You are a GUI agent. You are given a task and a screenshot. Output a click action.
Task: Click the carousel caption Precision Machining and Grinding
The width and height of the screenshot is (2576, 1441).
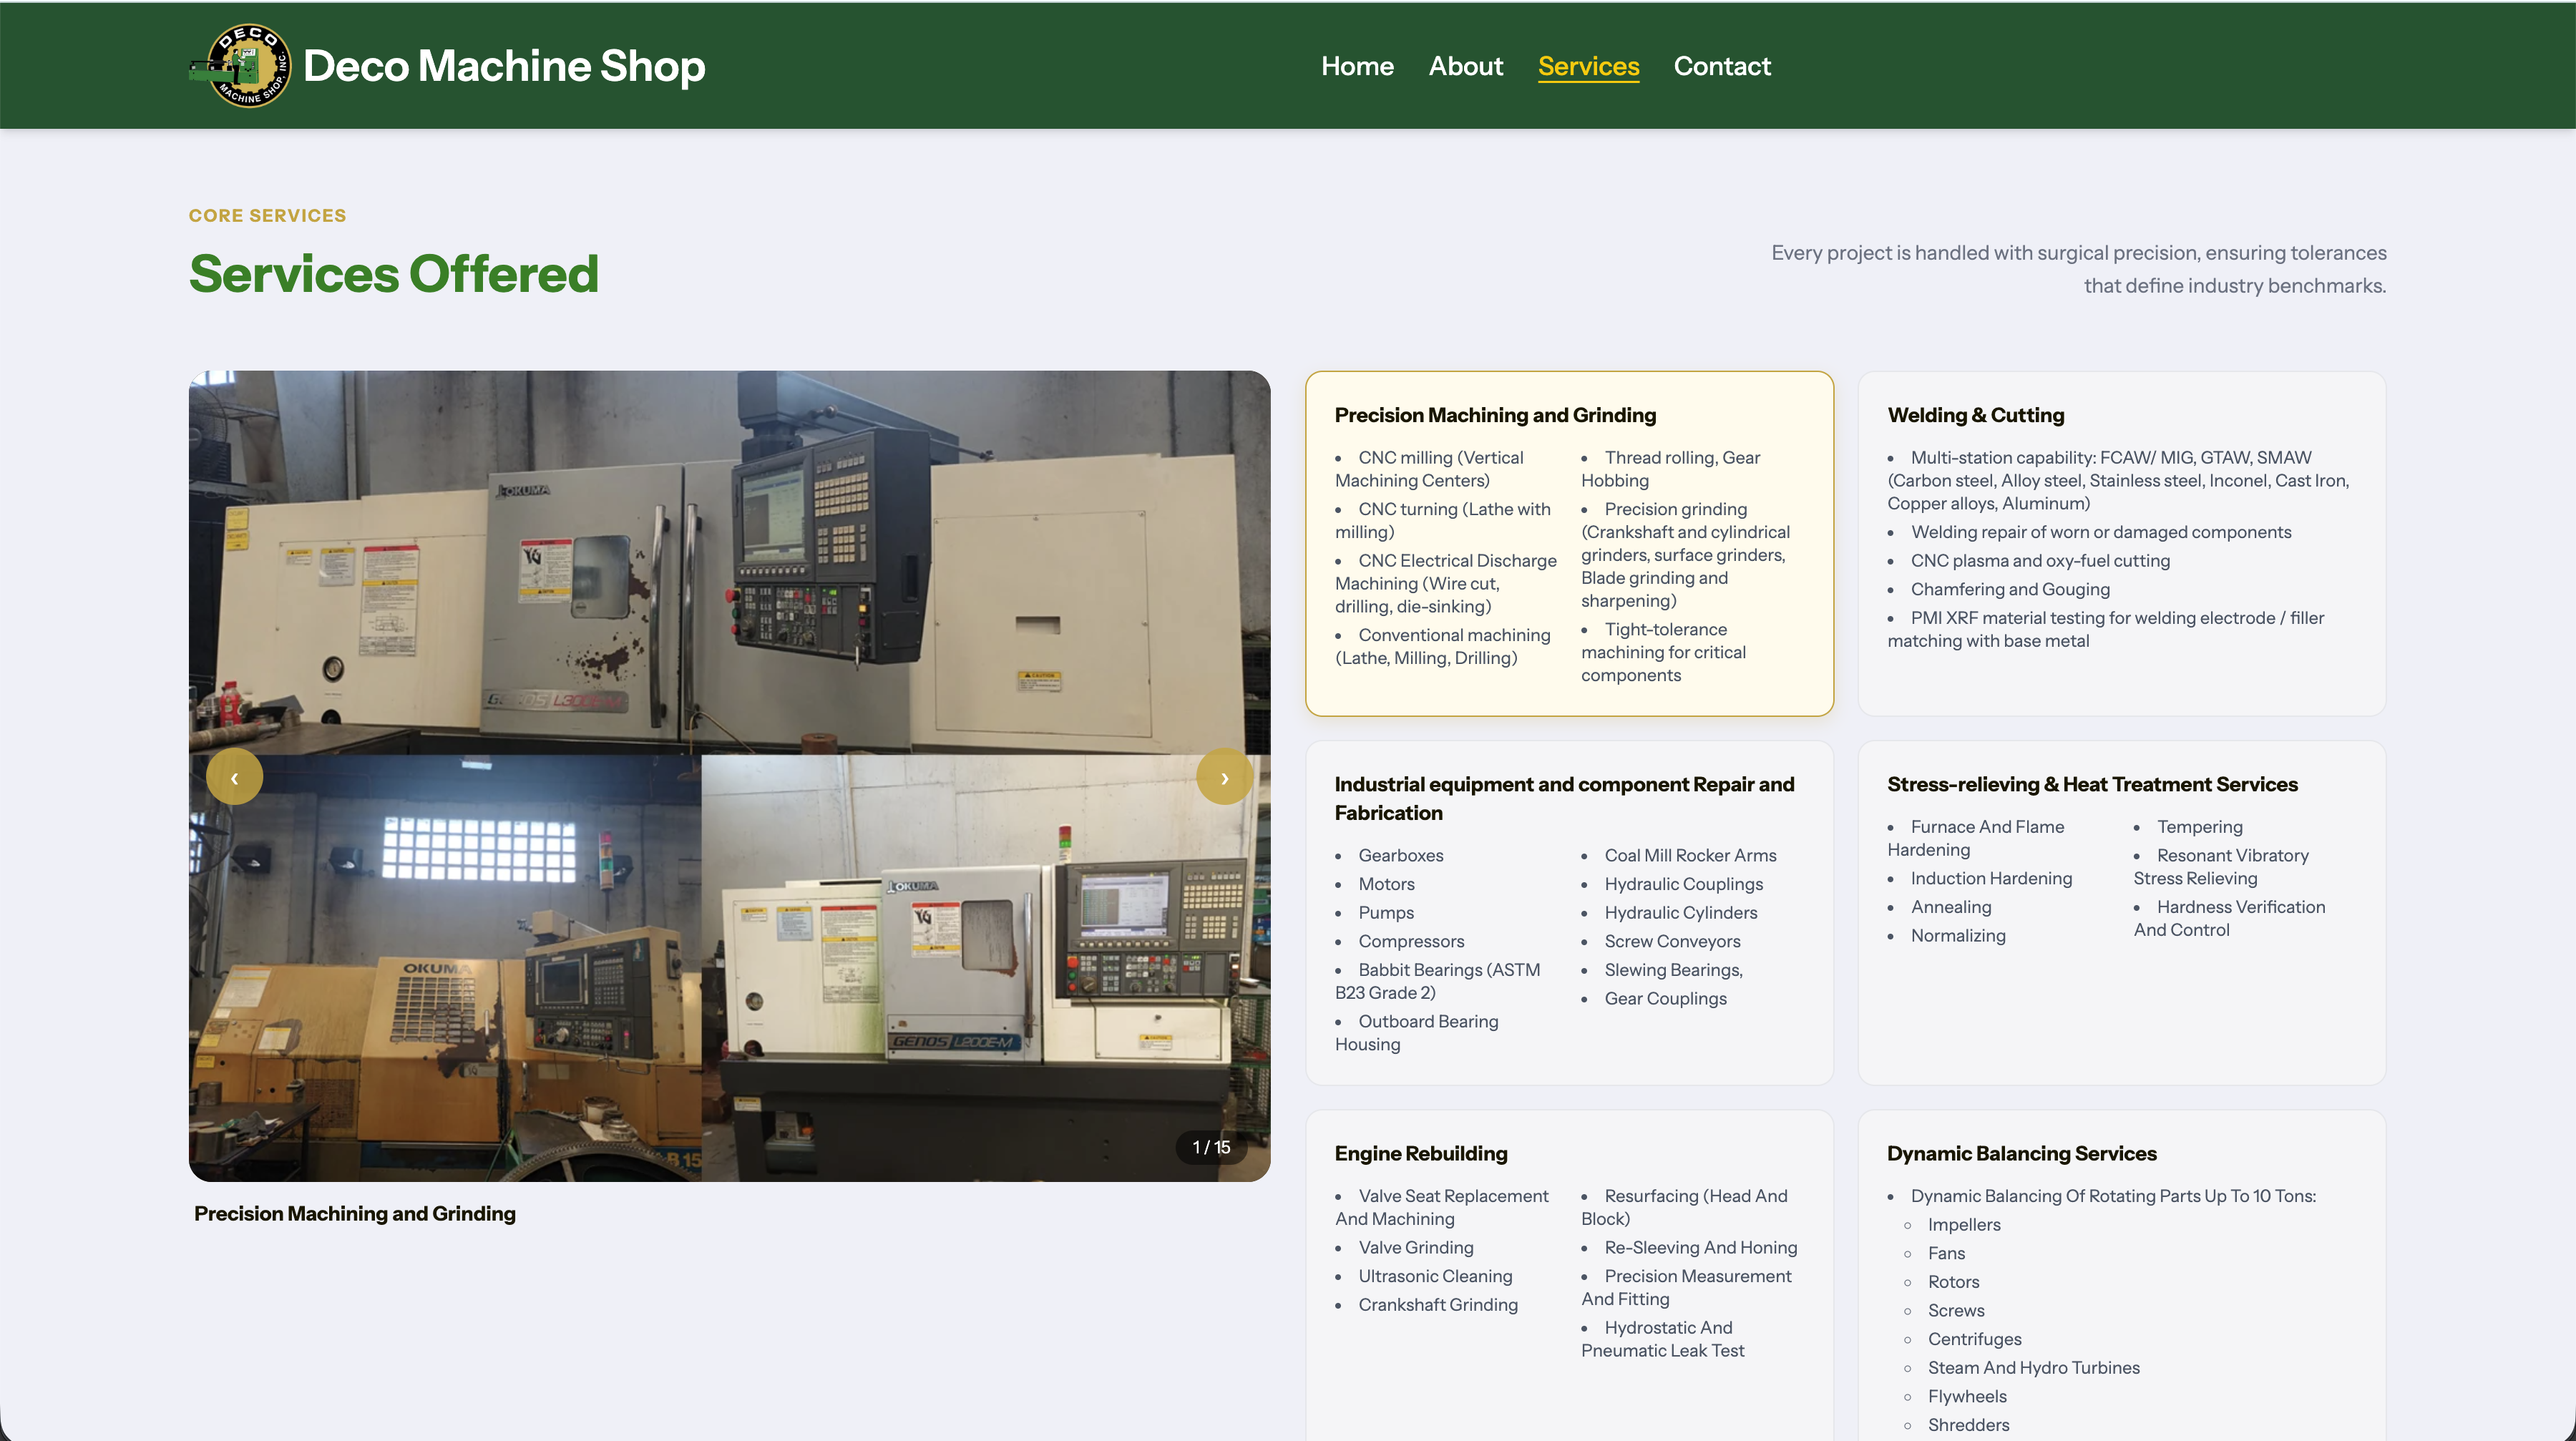[x=355, y=1213]
